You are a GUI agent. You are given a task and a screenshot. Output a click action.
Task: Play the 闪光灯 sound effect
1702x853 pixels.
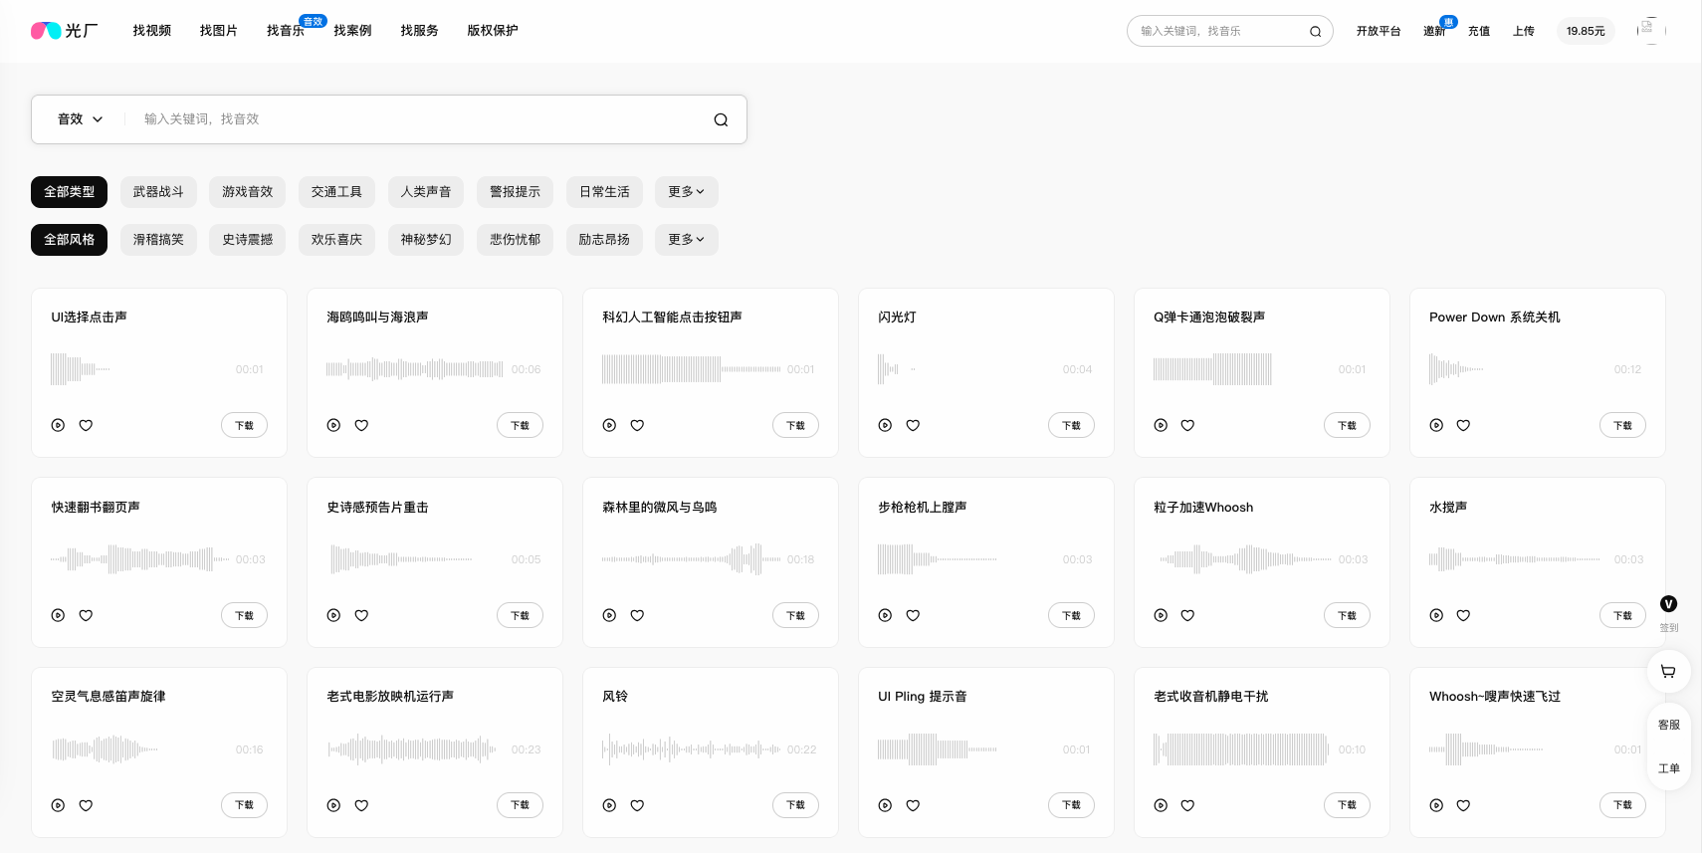click(x=885, y=425)
